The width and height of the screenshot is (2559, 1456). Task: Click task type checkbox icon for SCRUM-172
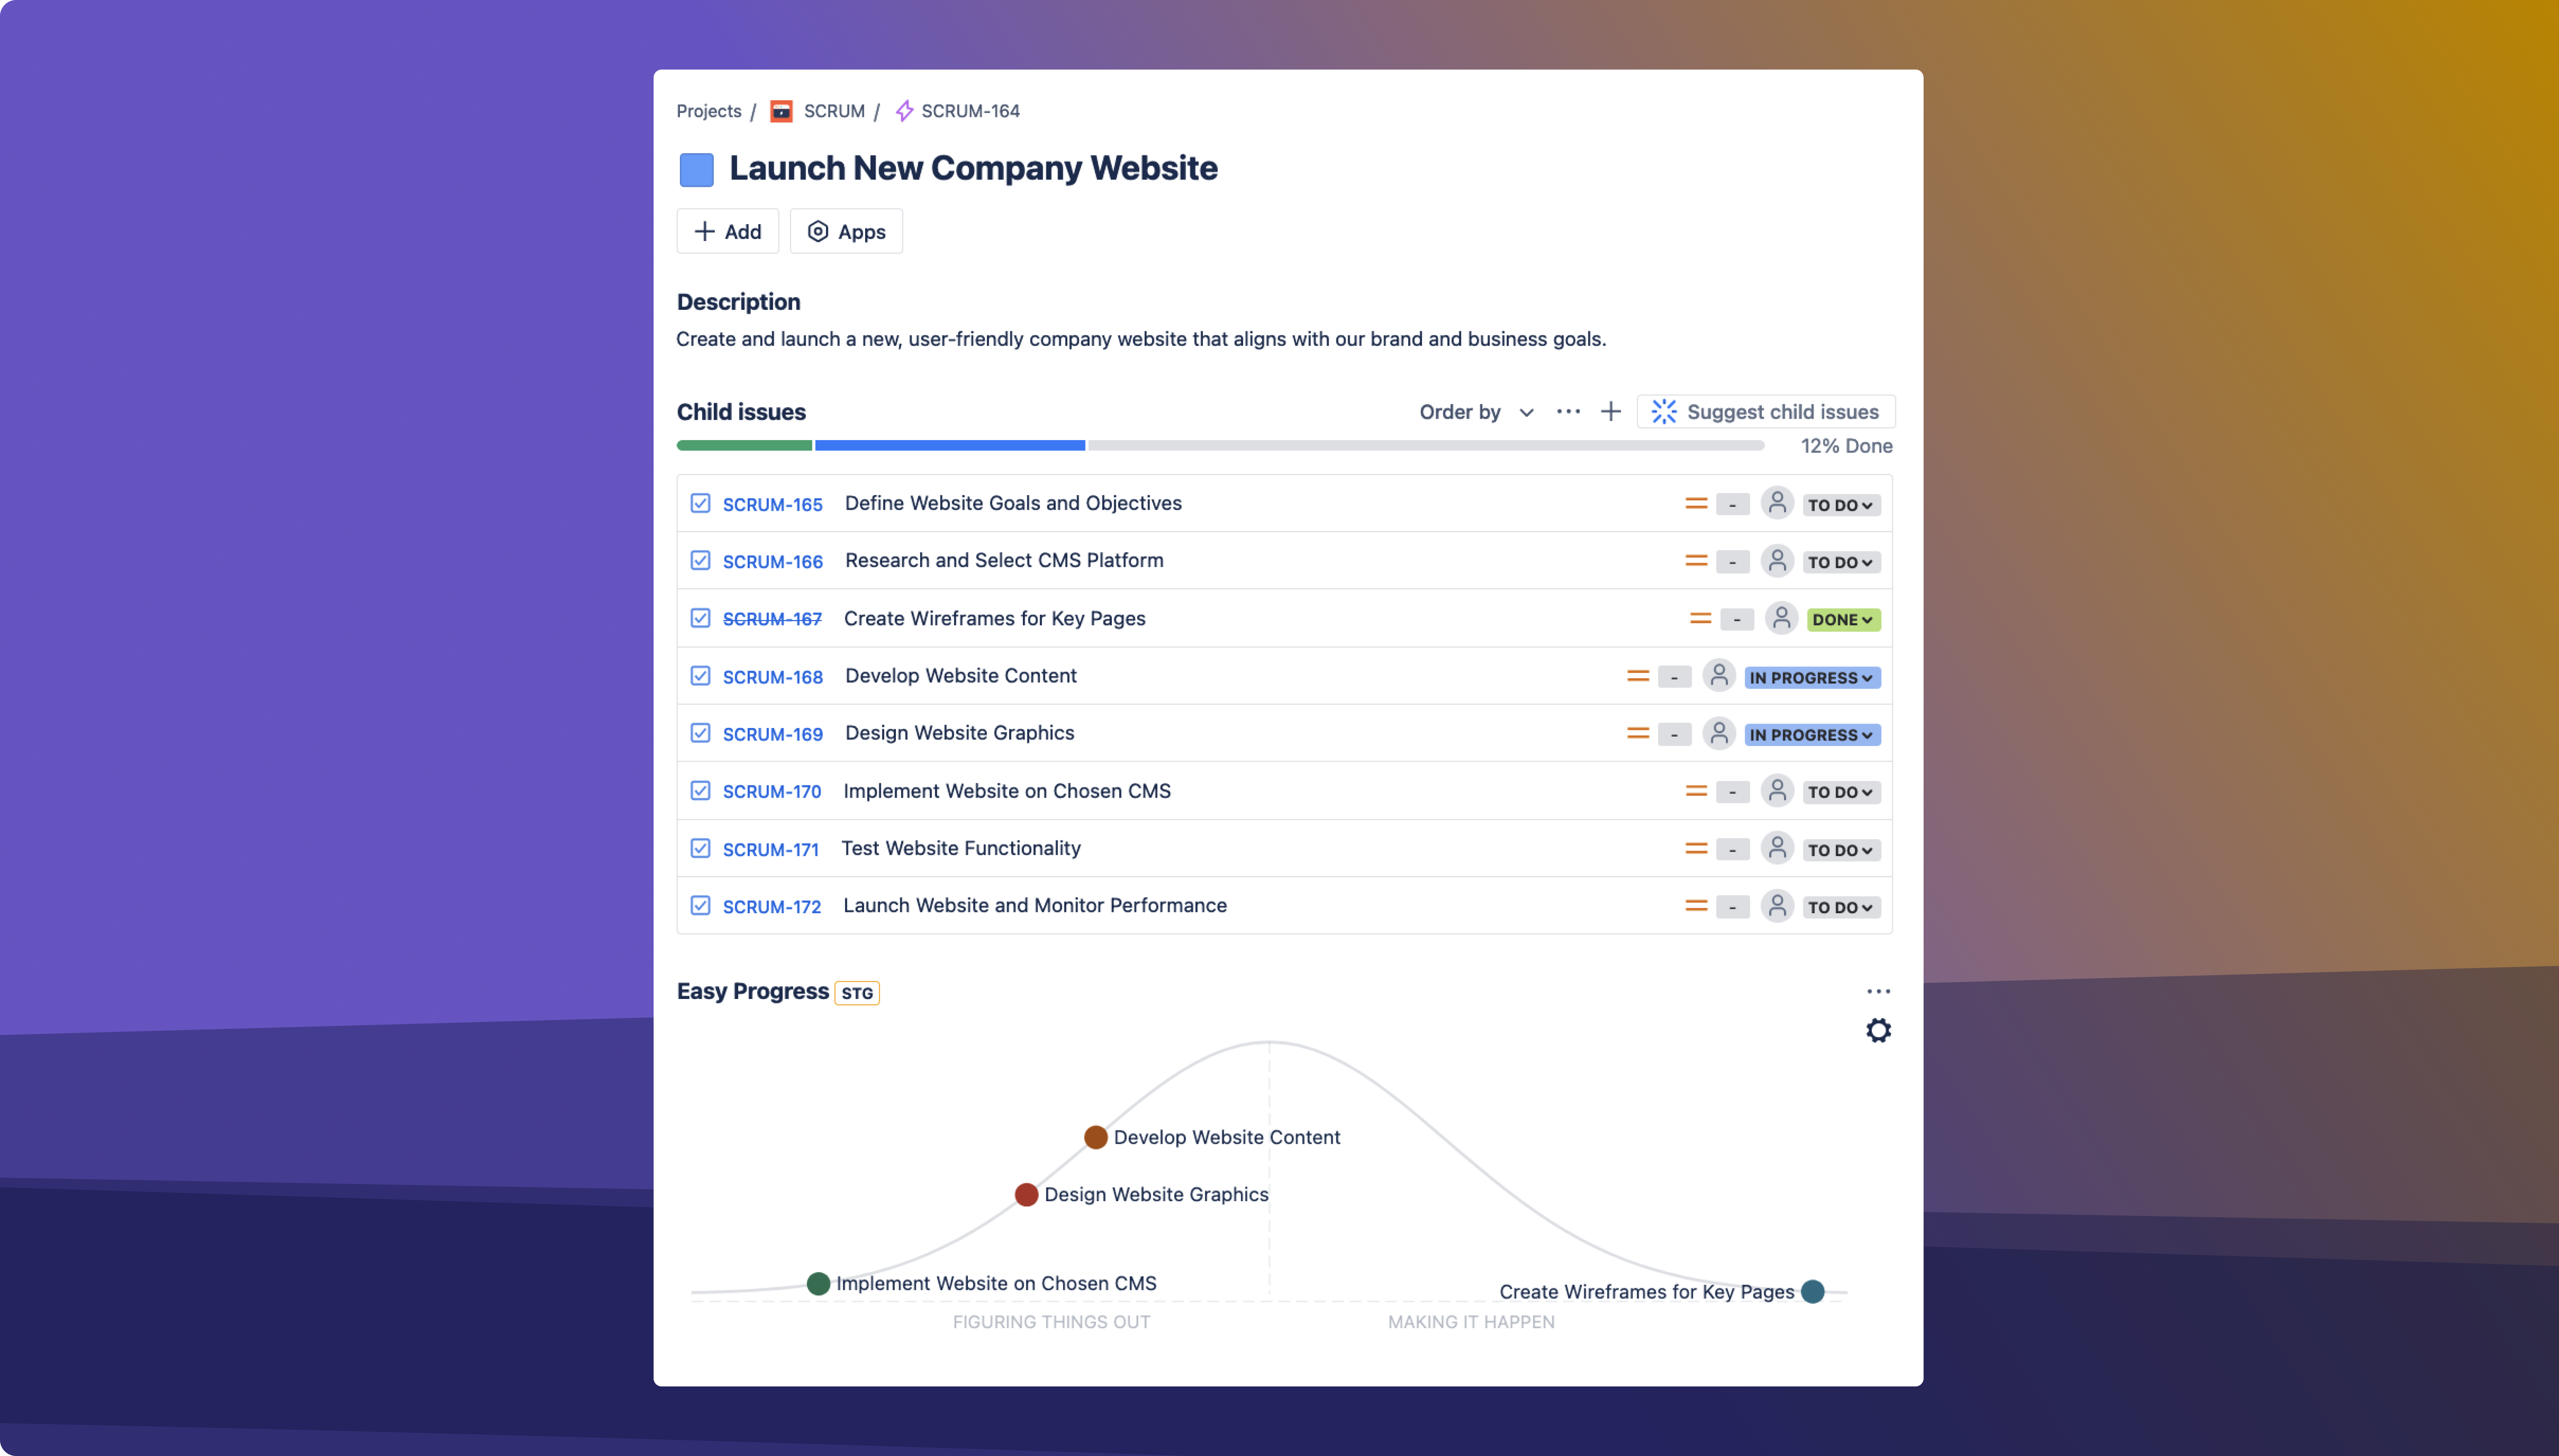point(700,905)
